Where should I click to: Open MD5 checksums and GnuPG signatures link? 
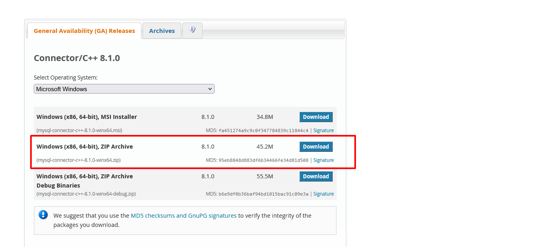point(184,215)
